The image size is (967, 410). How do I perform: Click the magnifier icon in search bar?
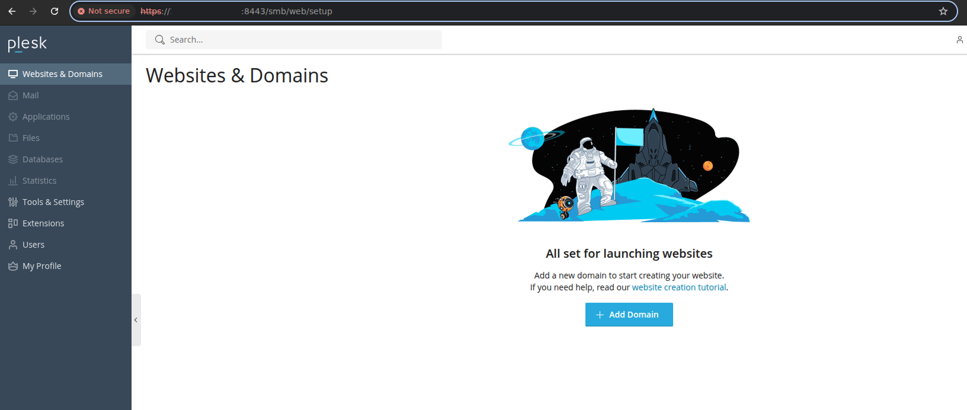[159, 40]
